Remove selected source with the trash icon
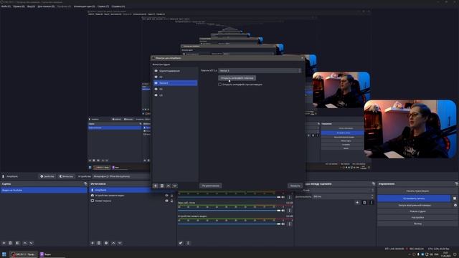 pos(99,243)
